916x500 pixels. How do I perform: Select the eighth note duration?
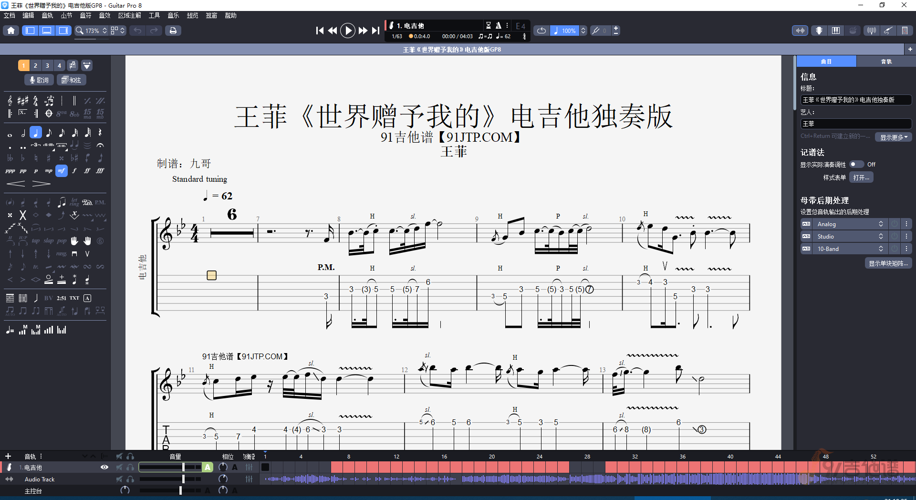pyautogui.click(x=49, y=133)
